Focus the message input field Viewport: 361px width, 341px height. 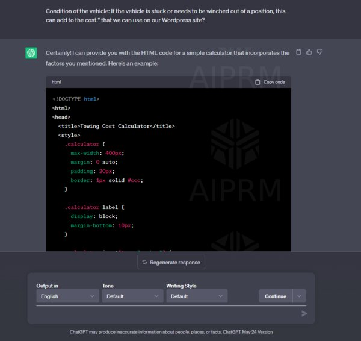click(x=168, y=313)
